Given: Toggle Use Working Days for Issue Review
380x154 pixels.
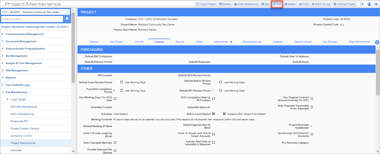Looking at the screenshot, I should pos(121,82).
